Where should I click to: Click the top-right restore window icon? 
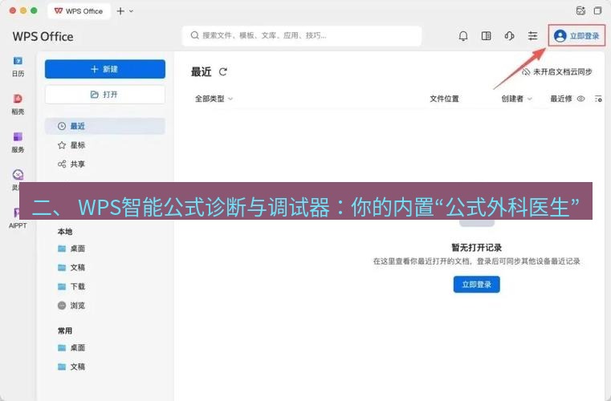point(597,11)
